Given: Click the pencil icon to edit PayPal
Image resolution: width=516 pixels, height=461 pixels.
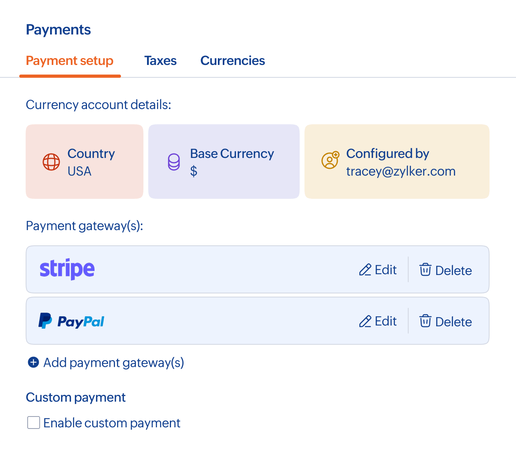Looking at the screenshot, I should coord(365,321).
